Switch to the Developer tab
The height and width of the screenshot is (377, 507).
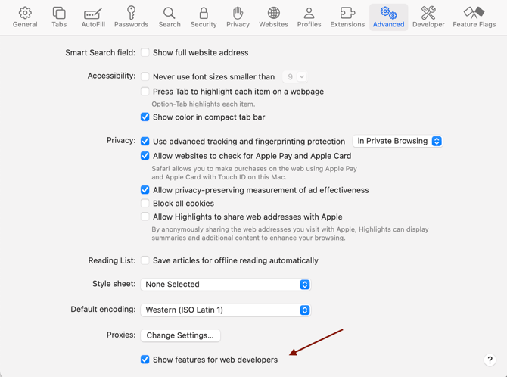[428, 17]
